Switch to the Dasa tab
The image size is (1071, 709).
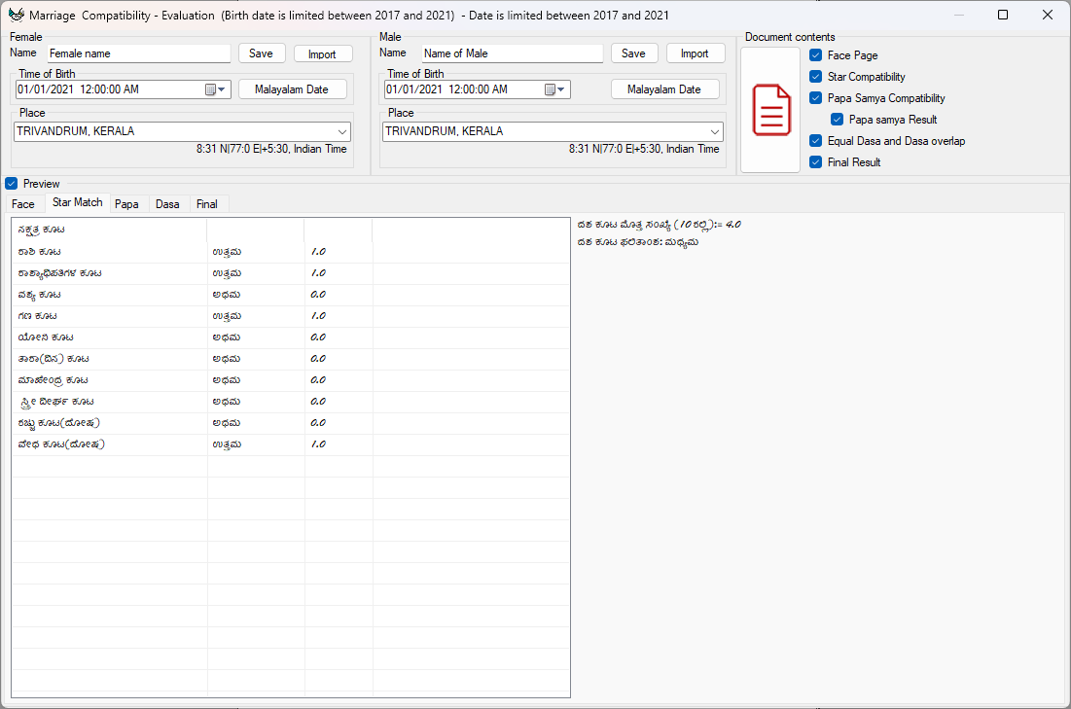[167, 204]
